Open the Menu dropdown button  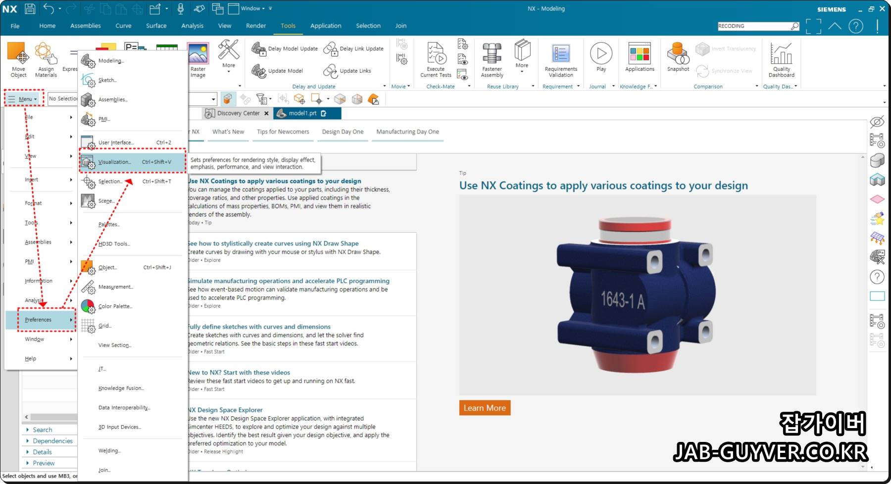point(24,99)
